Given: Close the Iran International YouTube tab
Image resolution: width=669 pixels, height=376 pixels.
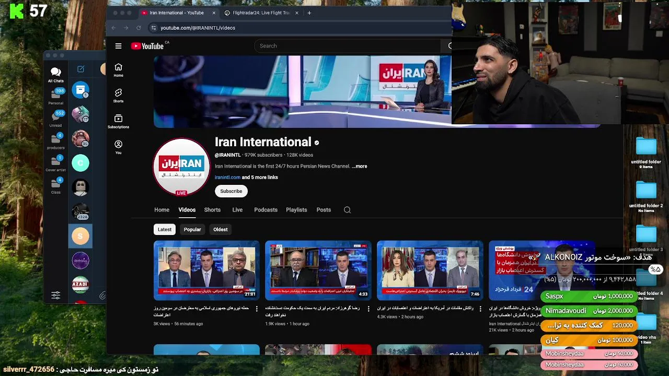Looking at the screenshot, I should (214, 13).
